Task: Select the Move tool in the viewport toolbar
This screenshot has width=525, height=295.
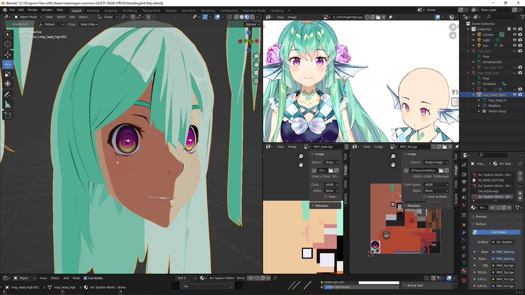Action: pos(8,55)
